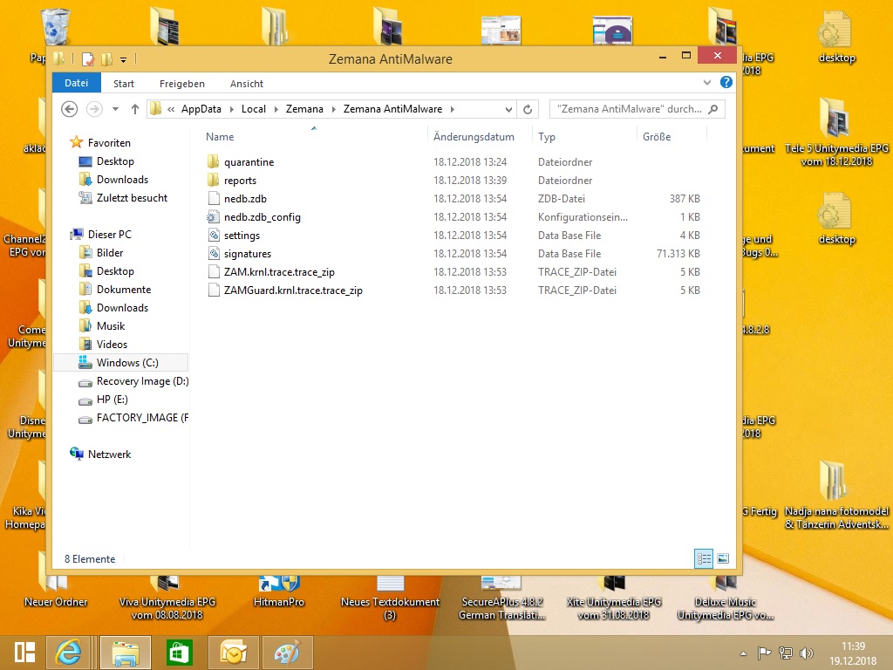Open the Start ribbon tab
The height and width of the screenshot is (670, 893).
coord(124,84)
